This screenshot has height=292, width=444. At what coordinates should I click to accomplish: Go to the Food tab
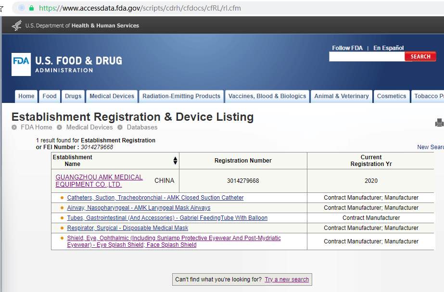coord(50,96)
